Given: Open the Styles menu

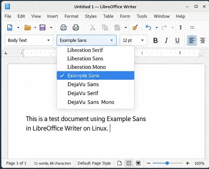Looking at the screenshot, I should [91, 16].
